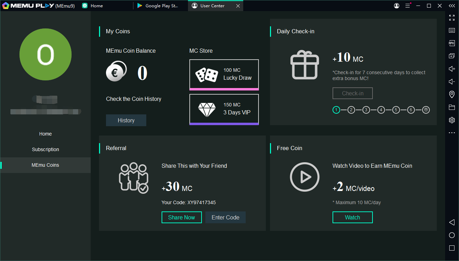Click the APK install icon

452,43
